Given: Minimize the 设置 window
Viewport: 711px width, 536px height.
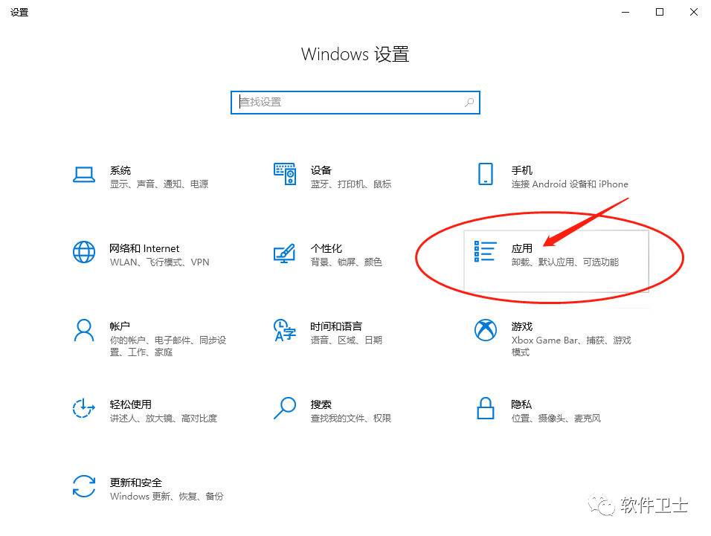Looking at the screenshot, I should tap(625, 12).
